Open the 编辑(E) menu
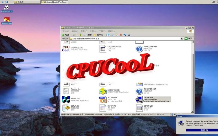218x136 pixels. (75, 31)
